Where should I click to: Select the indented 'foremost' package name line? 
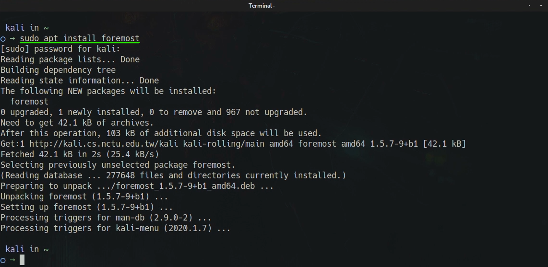(29, 102)
